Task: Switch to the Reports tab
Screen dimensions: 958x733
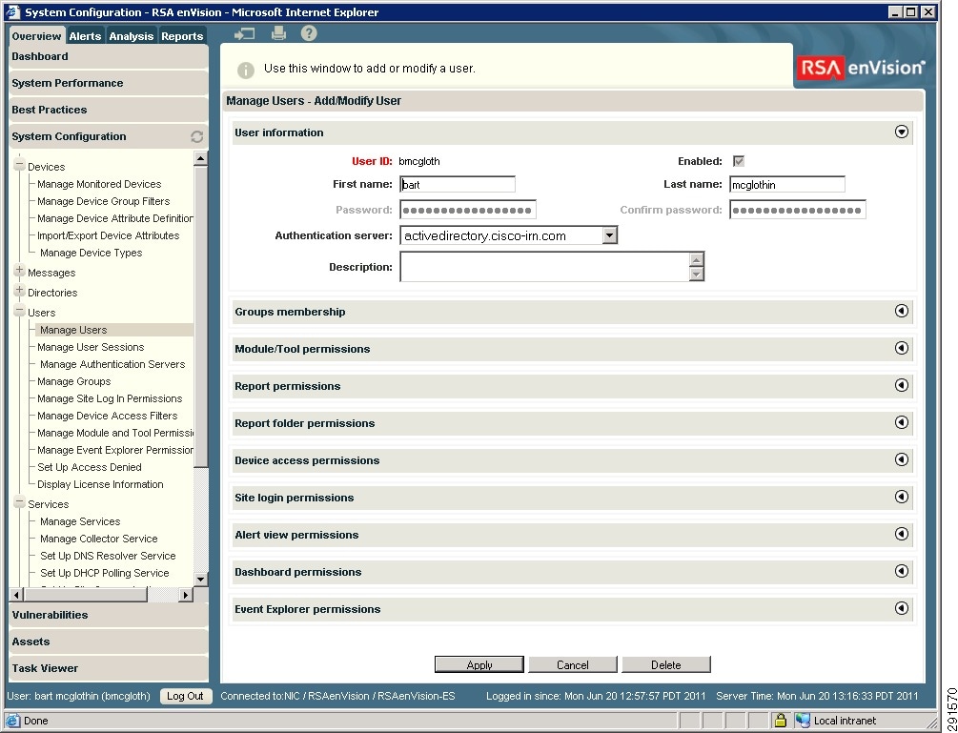Action: pyautogui.click(x=182, y=36)
